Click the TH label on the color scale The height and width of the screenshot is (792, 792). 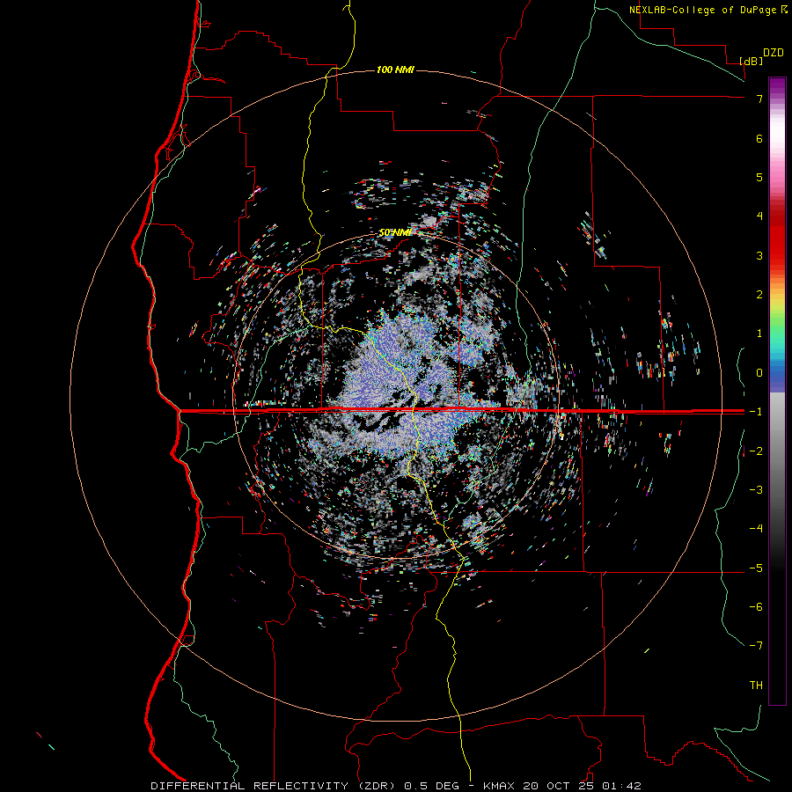(756, 686)
